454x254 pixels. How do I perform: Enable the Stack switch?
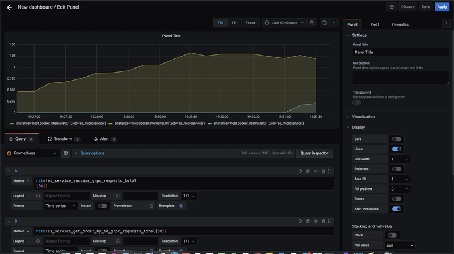[392, 235]
